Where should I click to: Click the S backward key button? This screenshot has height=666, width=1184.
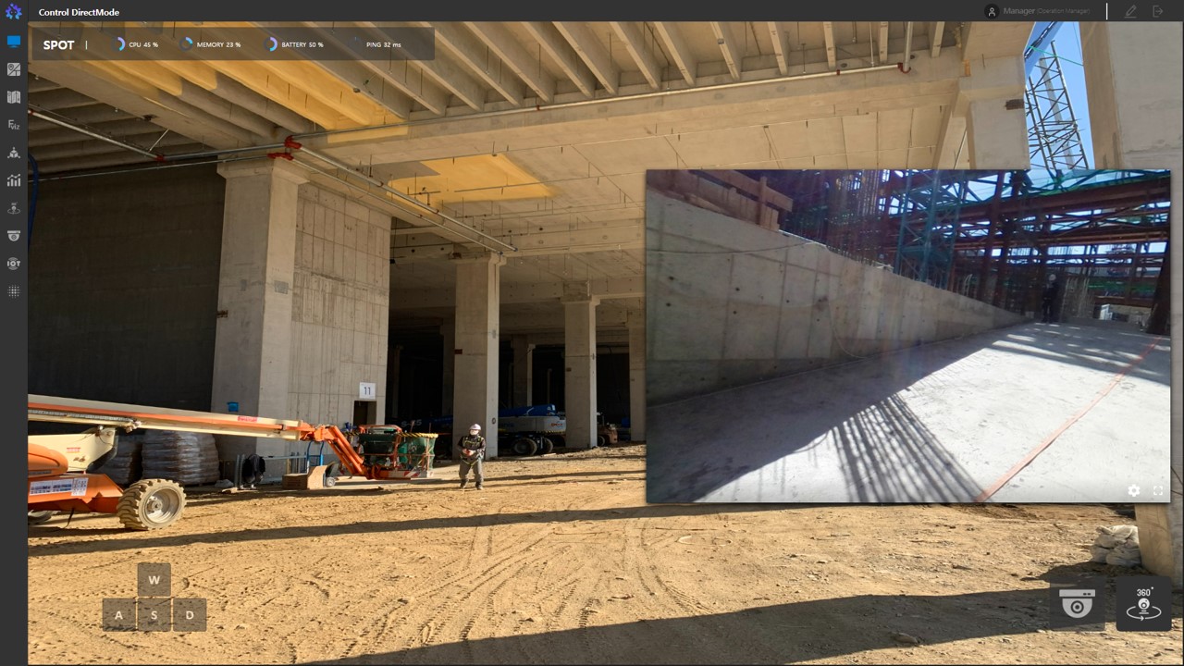click(154, 615)
